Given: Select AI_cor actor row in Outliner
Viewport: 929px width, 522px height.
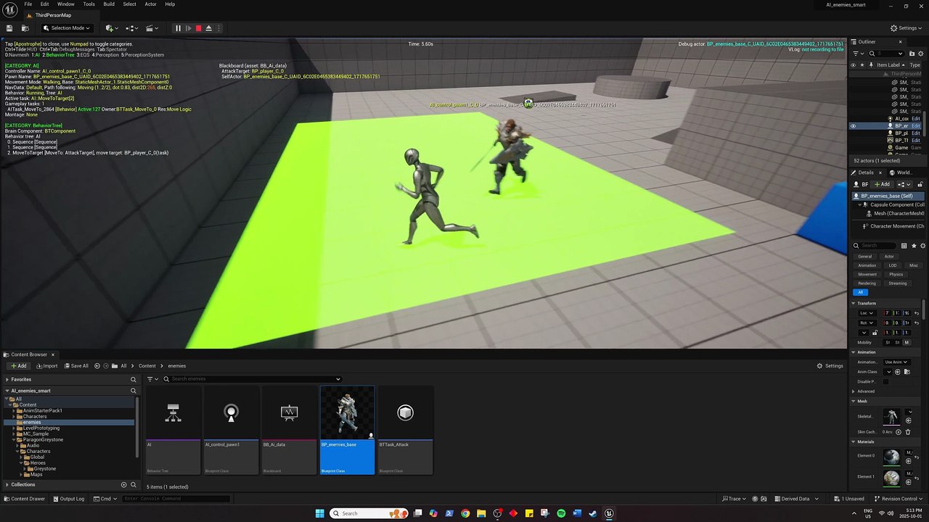Looking at the screenshot, I should (902, 119).
